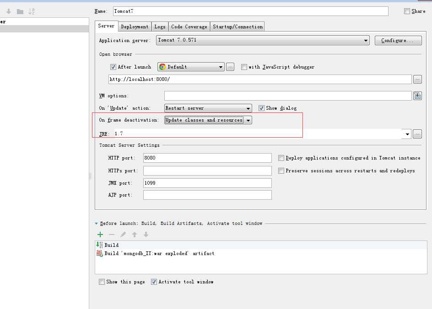This screenshot has width=432, height=309.
Task: Click the Name field containing Tomcat7
Action: [250, 11]
